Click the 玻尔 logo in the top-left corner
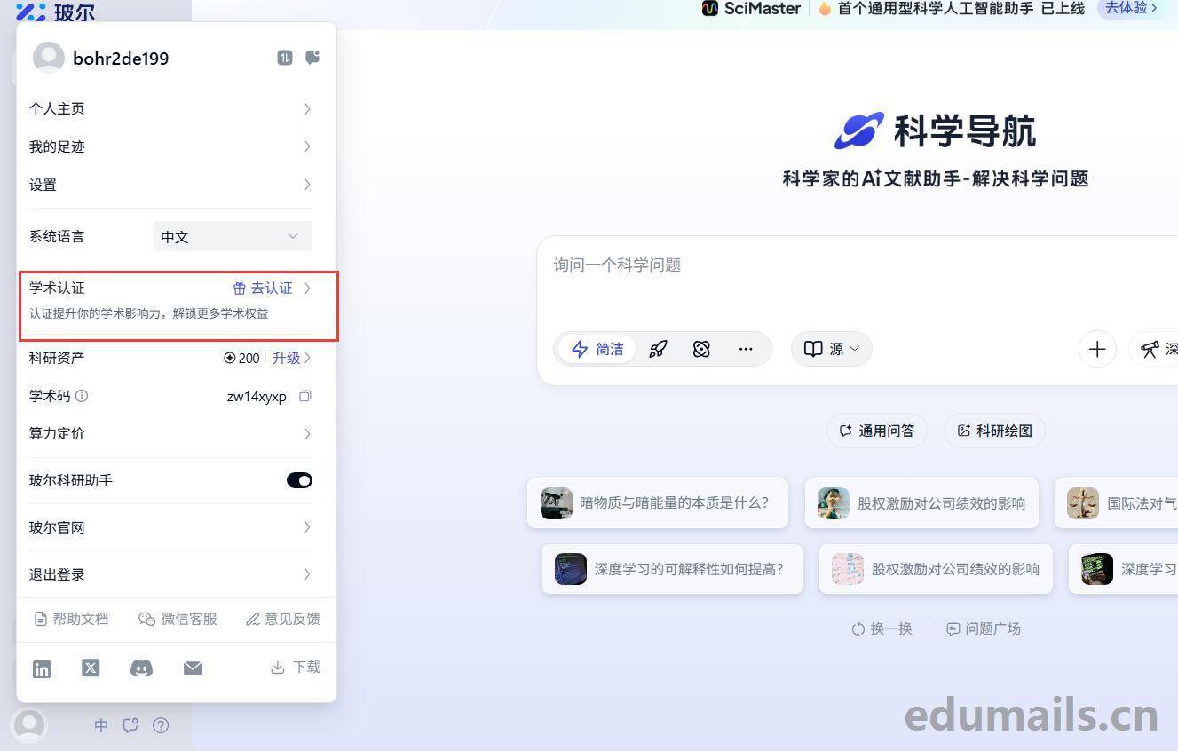 (55, 12)
